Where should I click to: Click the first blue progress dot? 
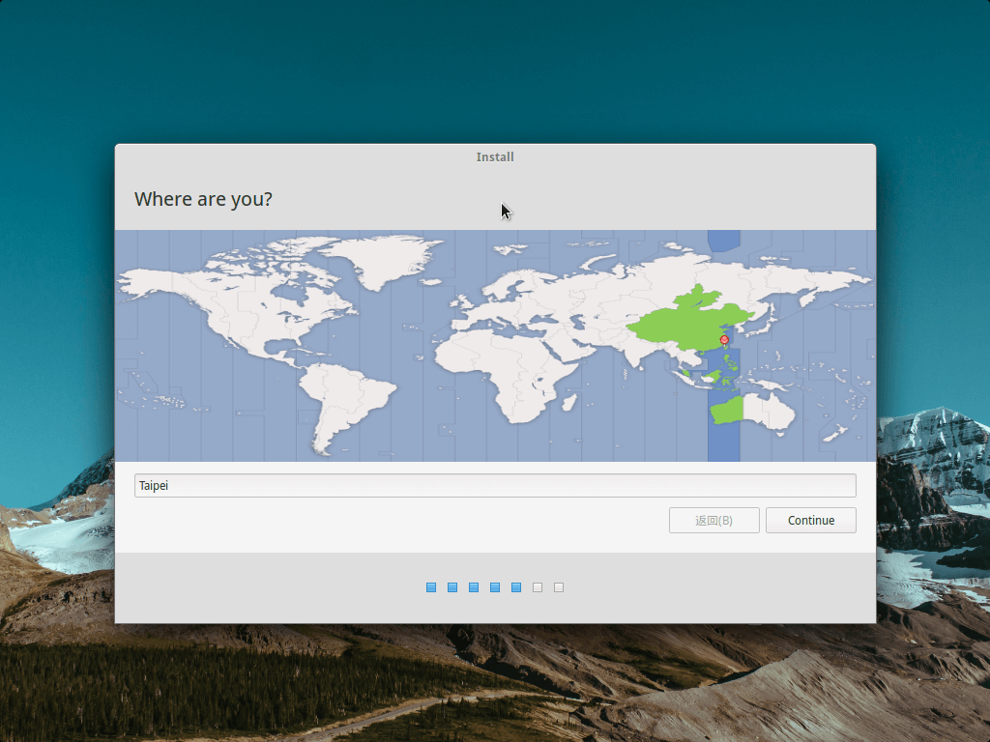click(431, 587)
